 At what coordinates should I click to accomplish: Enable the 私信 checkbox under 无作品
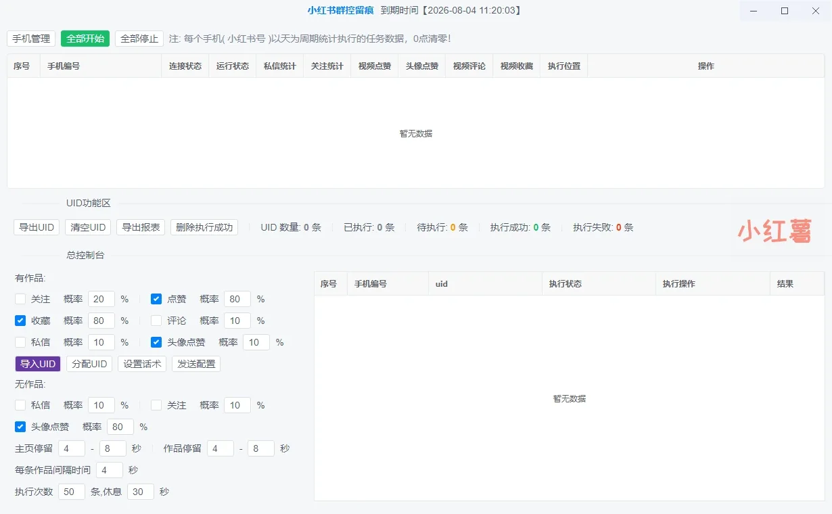click(x=20, y=405)
